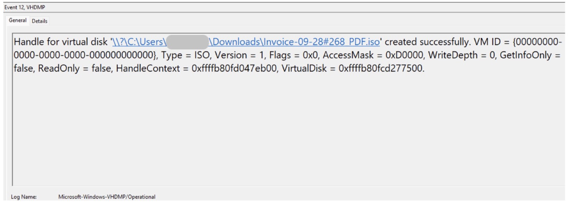This screenshot has width=568, height=202.
Task: Switch to the Details tab
Action: click(x=40, y=21)
